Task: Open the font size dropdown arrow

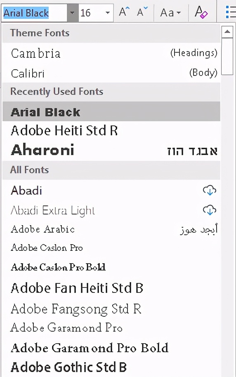Action: [108, 13]
